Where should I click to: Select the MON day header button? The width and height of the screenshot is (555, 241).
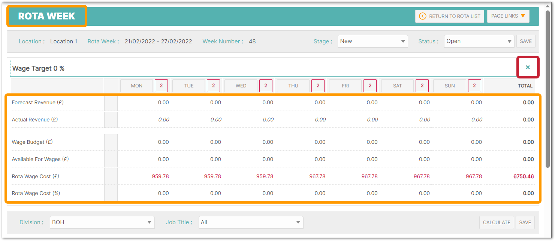[x=136, y=86]
